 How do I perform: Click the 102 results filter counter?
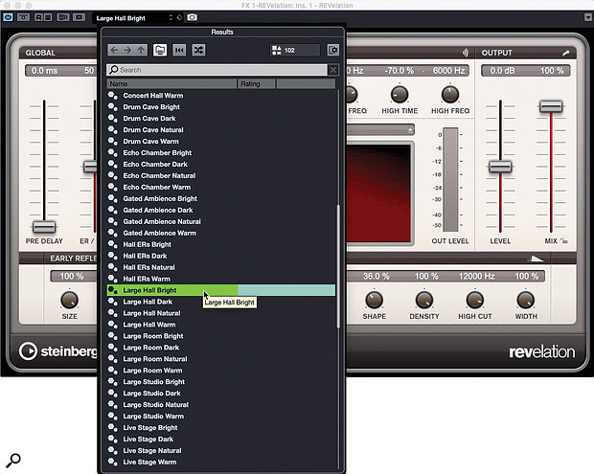tap(295, 50)
